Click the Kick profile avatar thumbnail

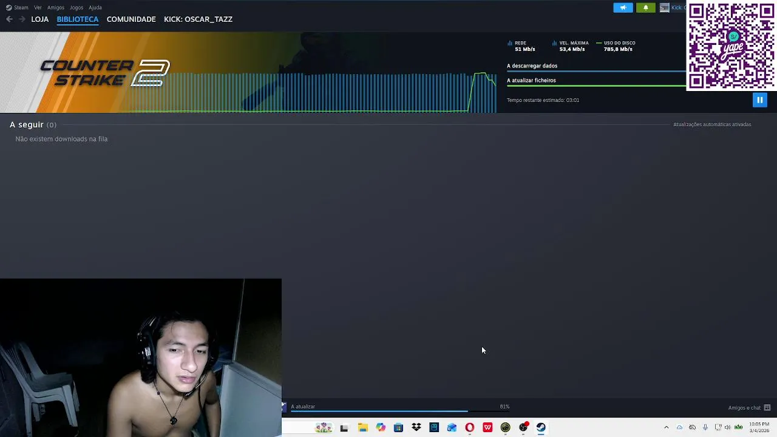point(664,7)
